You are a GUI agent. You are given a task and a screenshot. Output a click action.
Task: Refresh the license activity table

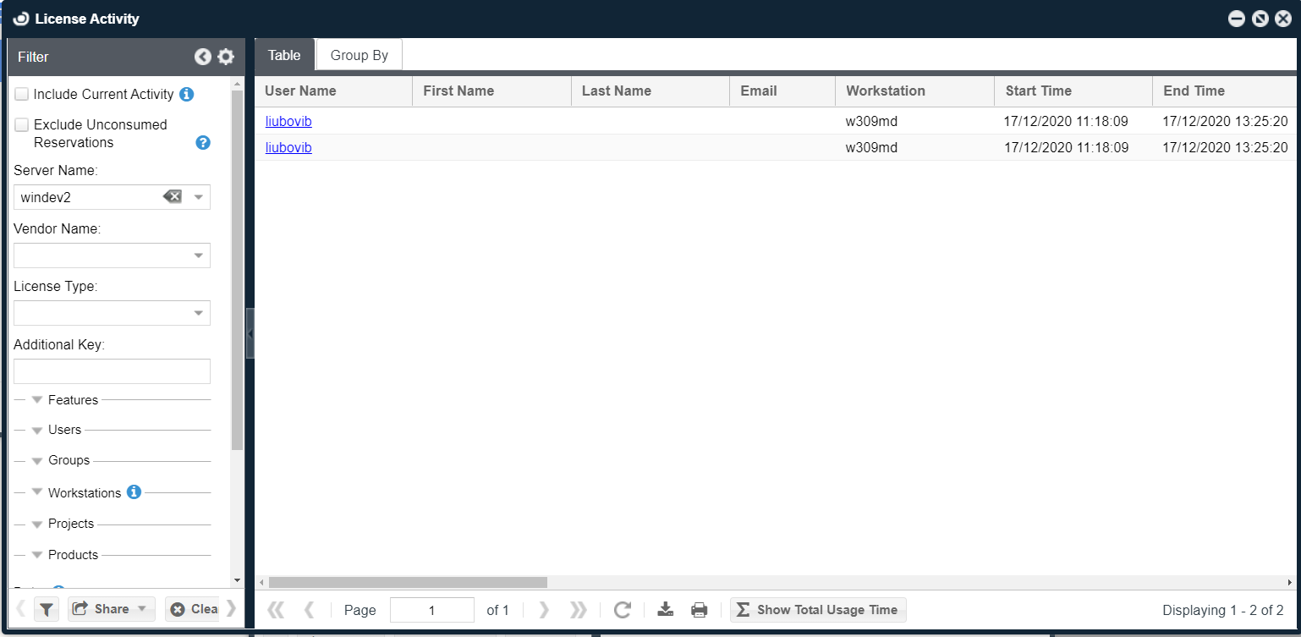pyautogui.click(x=623, y=609)
